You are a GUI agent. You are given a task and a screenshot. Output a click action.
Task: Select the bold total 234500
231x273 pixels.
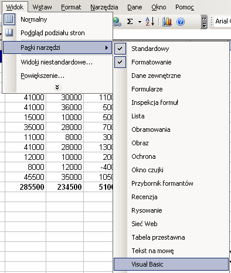pos(65,187)
